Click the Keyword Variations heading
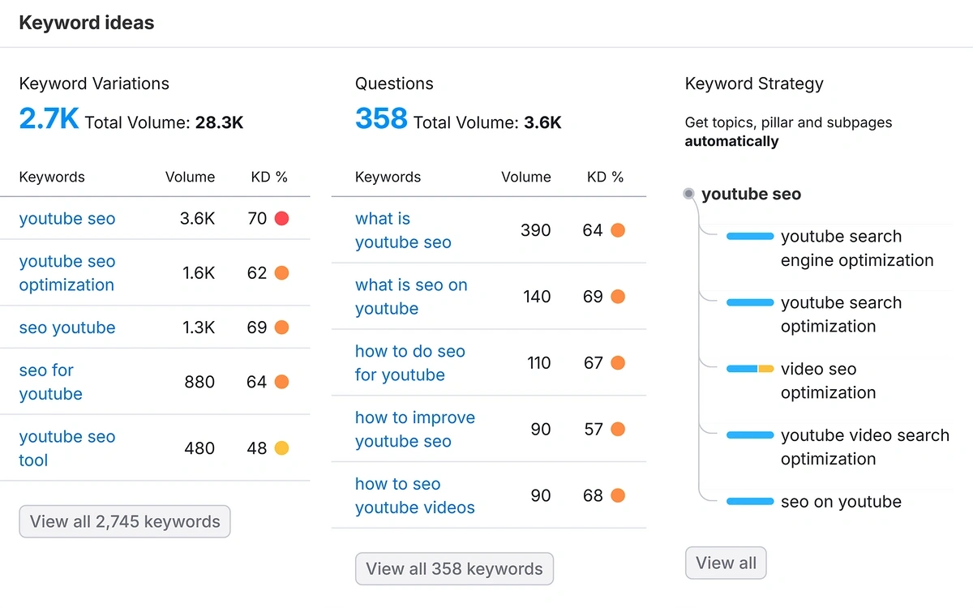The image size is (973, 608). tap(94, 83)
